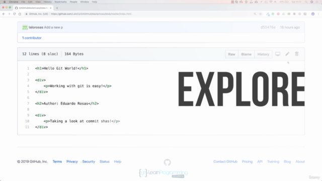Screen dimensions: 322x181
Task: Open the Chrome Edit menu
Action: coord(30,2)
